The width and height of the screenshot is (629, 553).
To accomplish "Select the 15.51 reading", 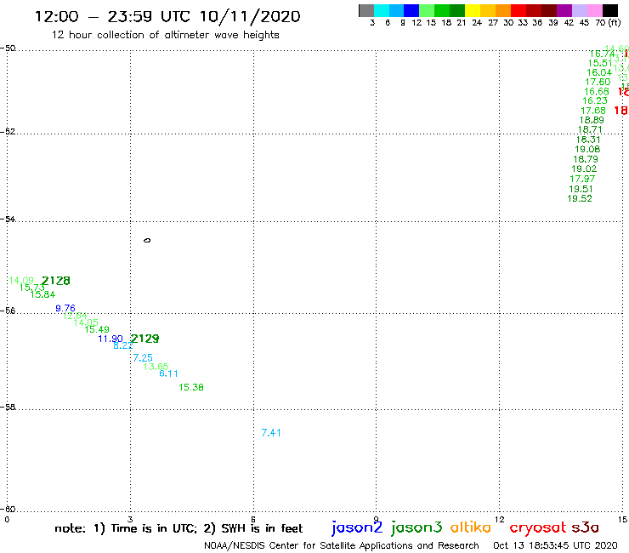I will [x=600, y=63].
